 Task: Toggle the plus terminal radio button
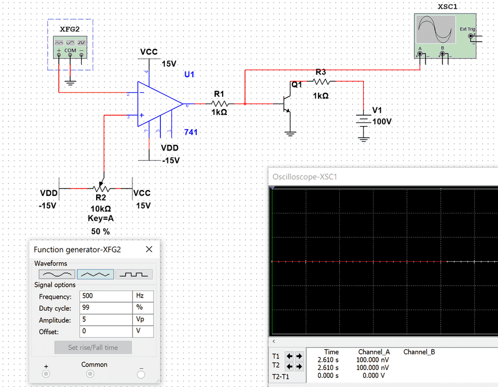(x=46, y=374)
